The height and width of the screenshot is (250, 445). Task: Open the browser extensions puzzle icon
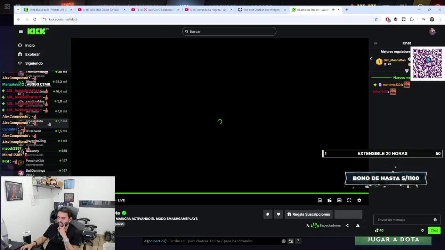(412, 19)
